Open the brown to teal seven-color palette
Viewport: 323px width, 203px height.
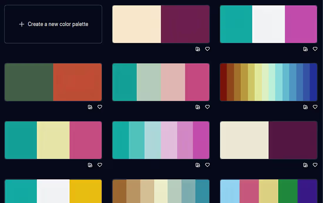pos(161,191)
